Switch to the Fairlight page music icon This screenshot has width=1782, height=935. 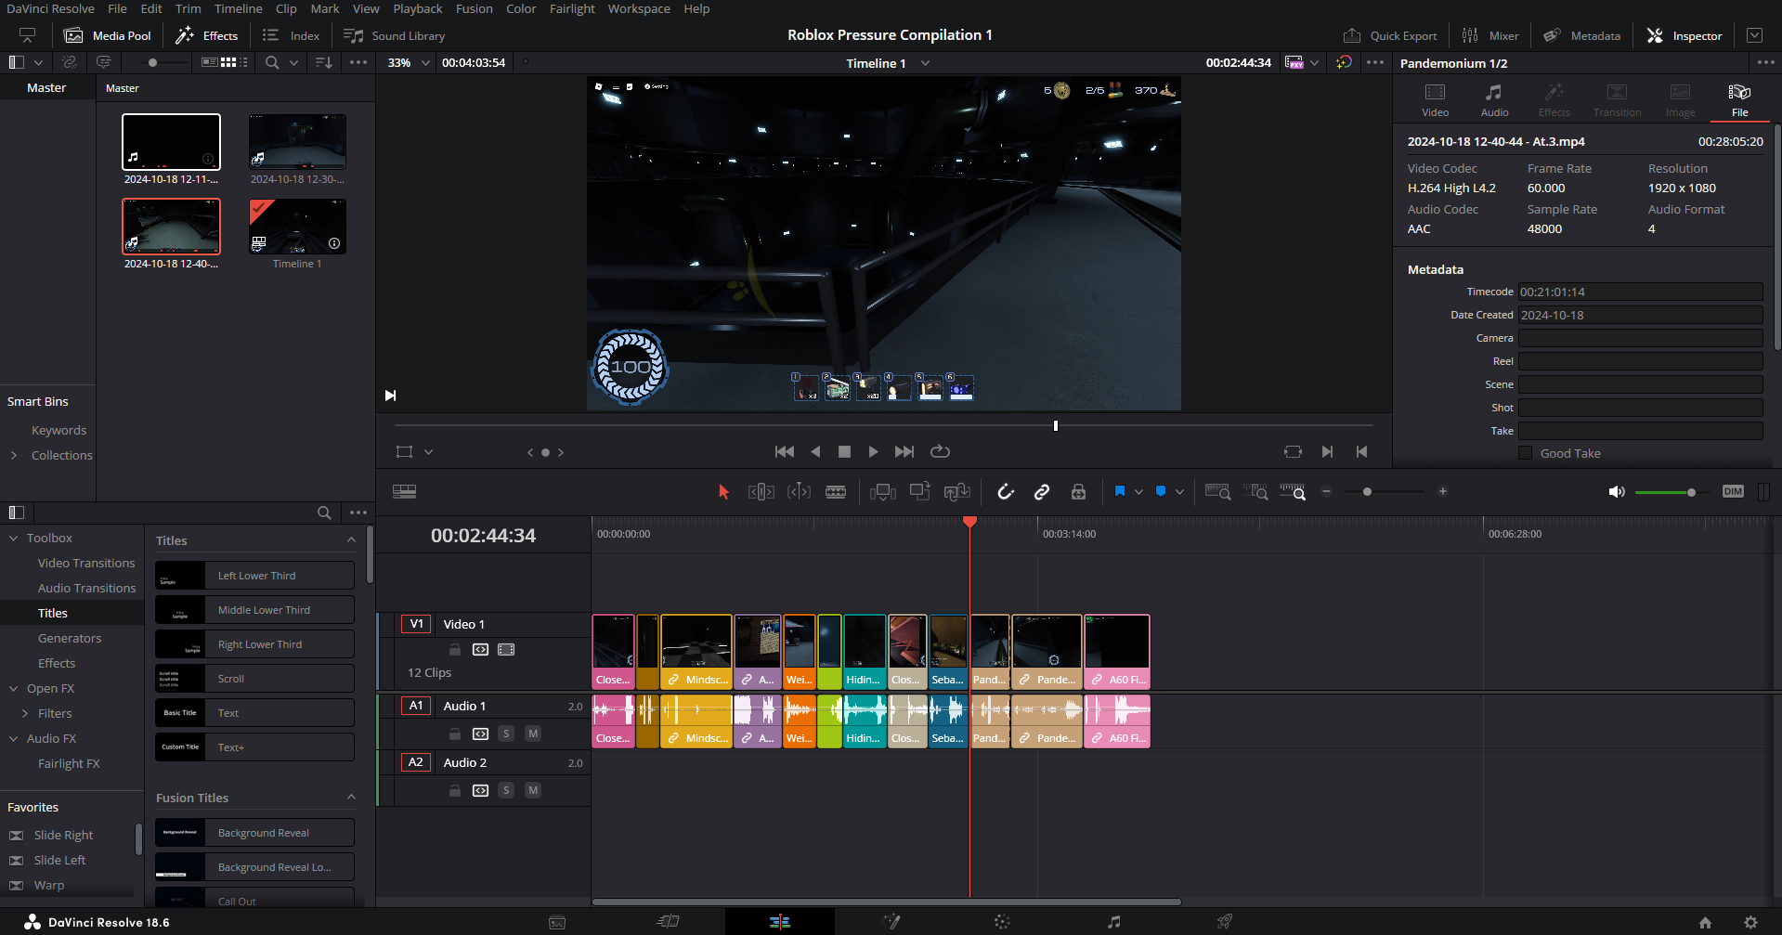(x=1113, y=922)
